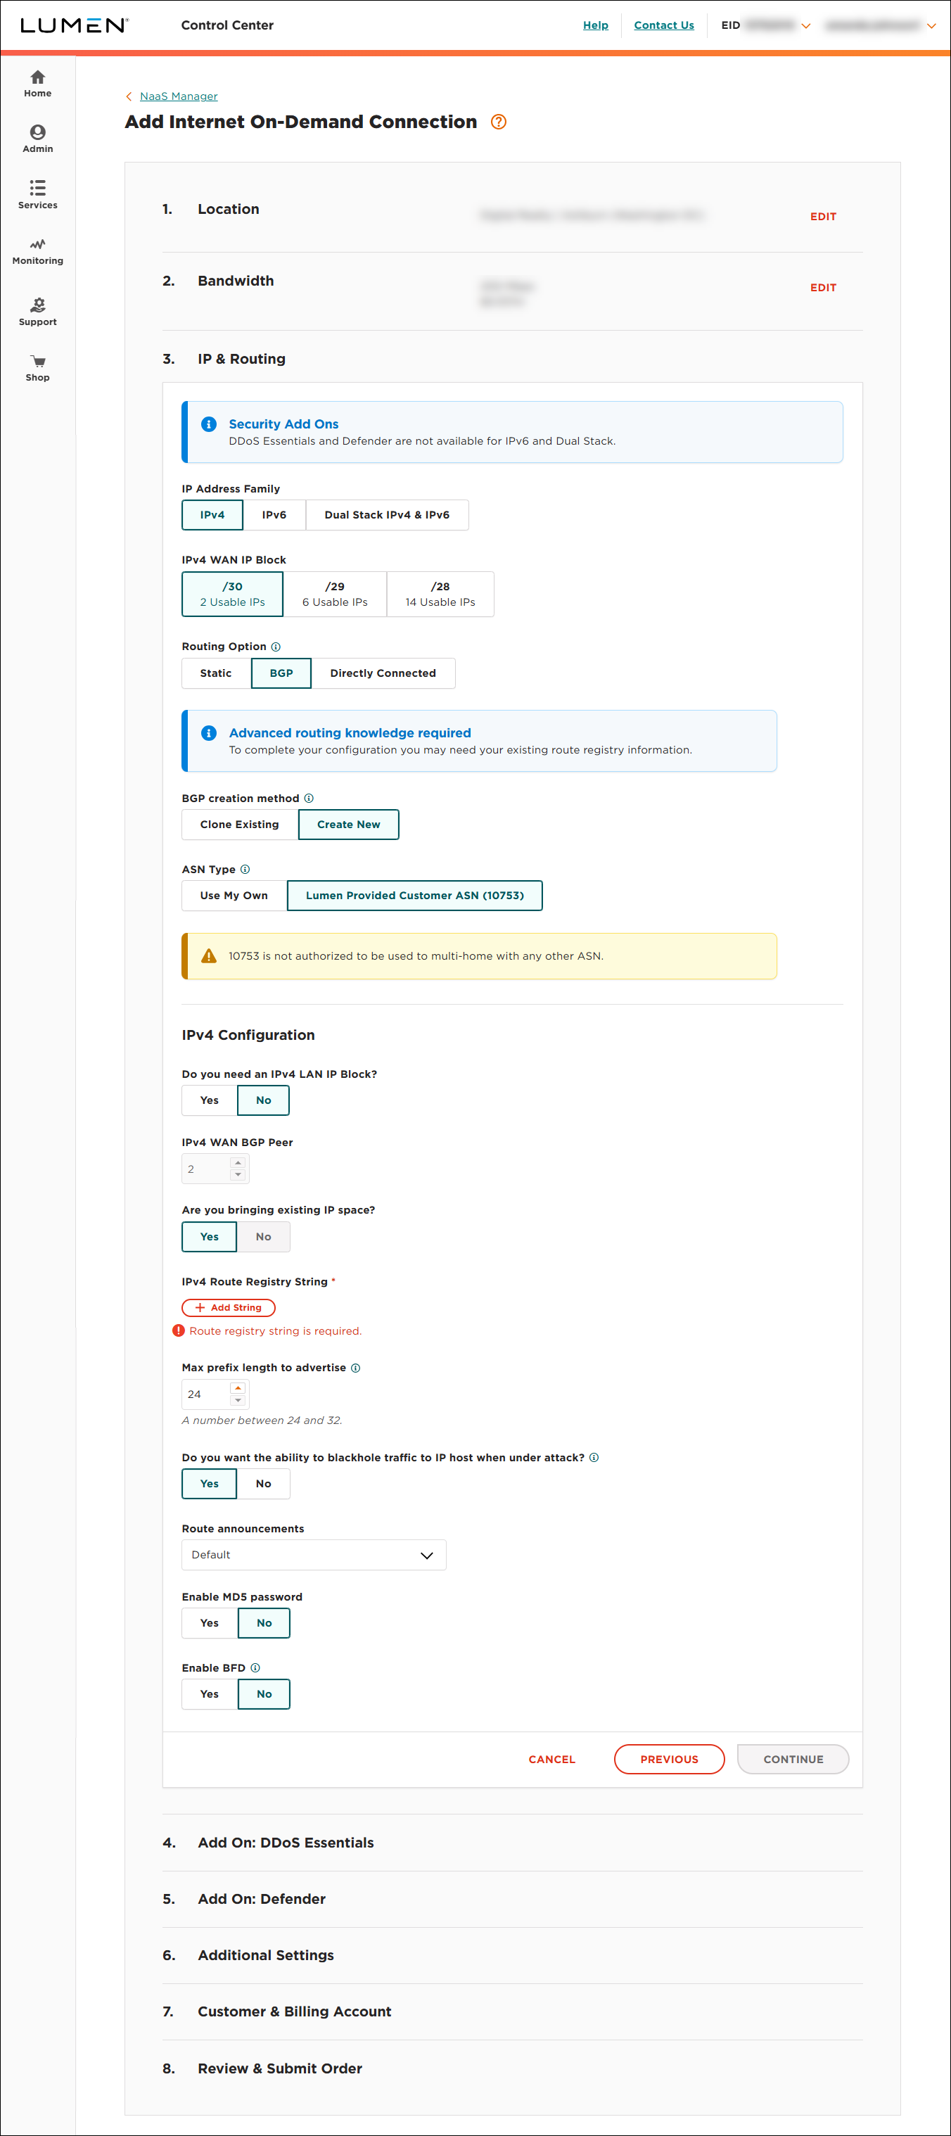This screenshot has width=951, height=2136.
Task: Click the info icon next to Routing Option
Action: click(276, 647)
